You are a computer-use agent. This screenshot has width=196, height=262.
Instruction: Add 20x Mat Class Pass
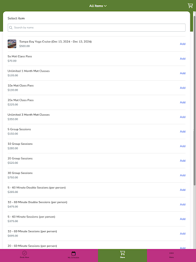[183, 102]
